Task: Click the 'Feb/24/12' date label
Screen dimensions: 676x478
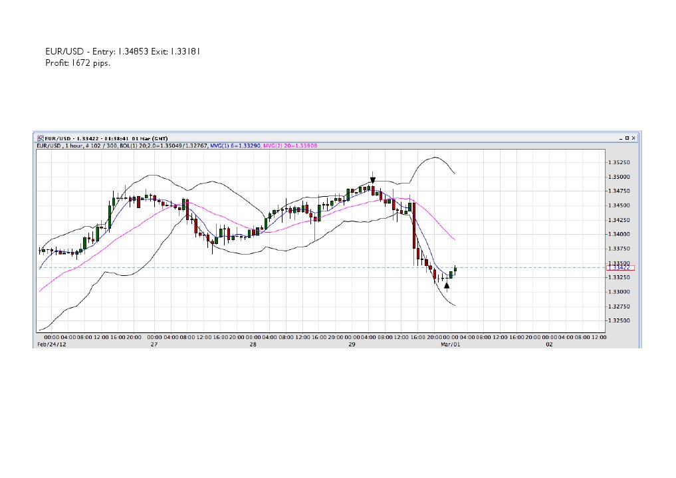Action: [x=52, y=344]
